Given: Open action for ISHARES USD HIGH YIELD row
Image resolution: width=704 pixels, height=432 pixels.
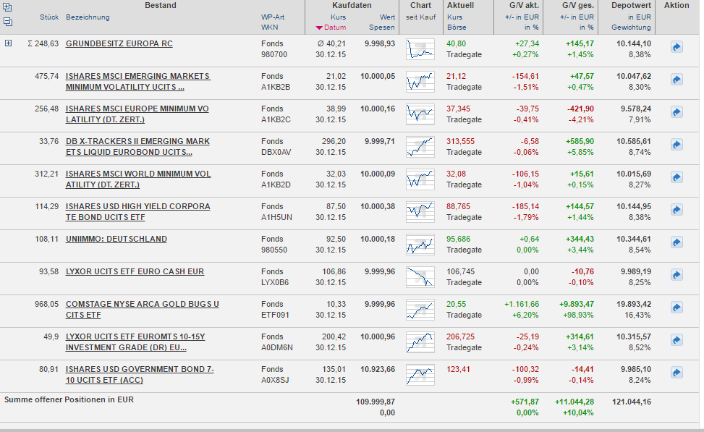Looking at the screenshot, I should (x=677, y=210).
